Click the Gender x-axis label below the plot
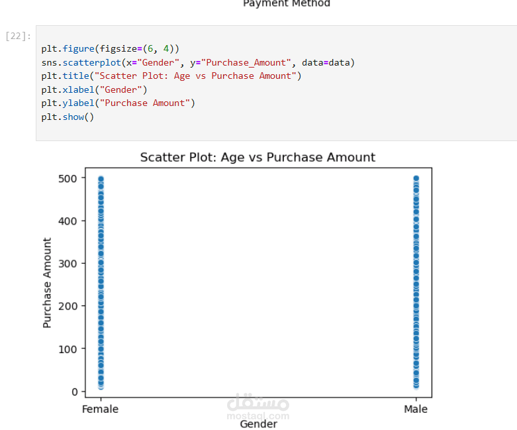The height and width of the screenshot is (430, 517). (258, 424)
